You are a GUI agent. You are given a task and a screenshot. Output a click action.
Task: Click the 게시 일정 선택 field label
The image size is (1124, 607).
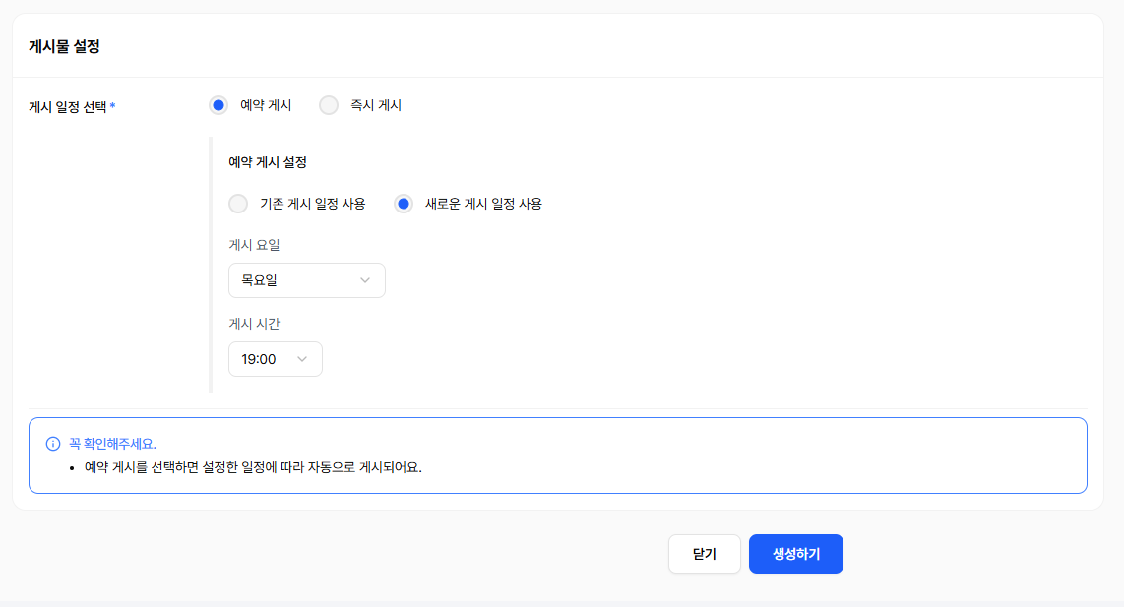(x=67, y=106)
